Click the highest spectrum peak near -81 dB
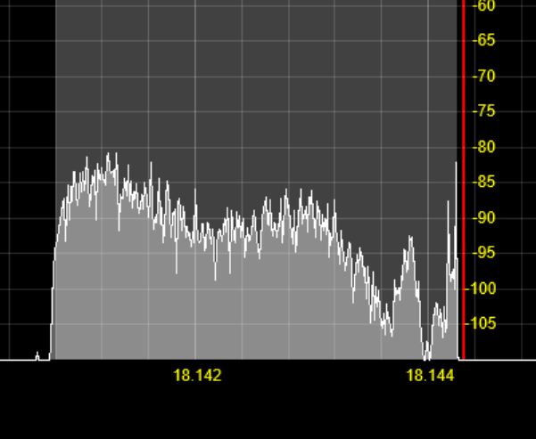The width and height of the screenshot is (536, 439). (x=110, y=156)
